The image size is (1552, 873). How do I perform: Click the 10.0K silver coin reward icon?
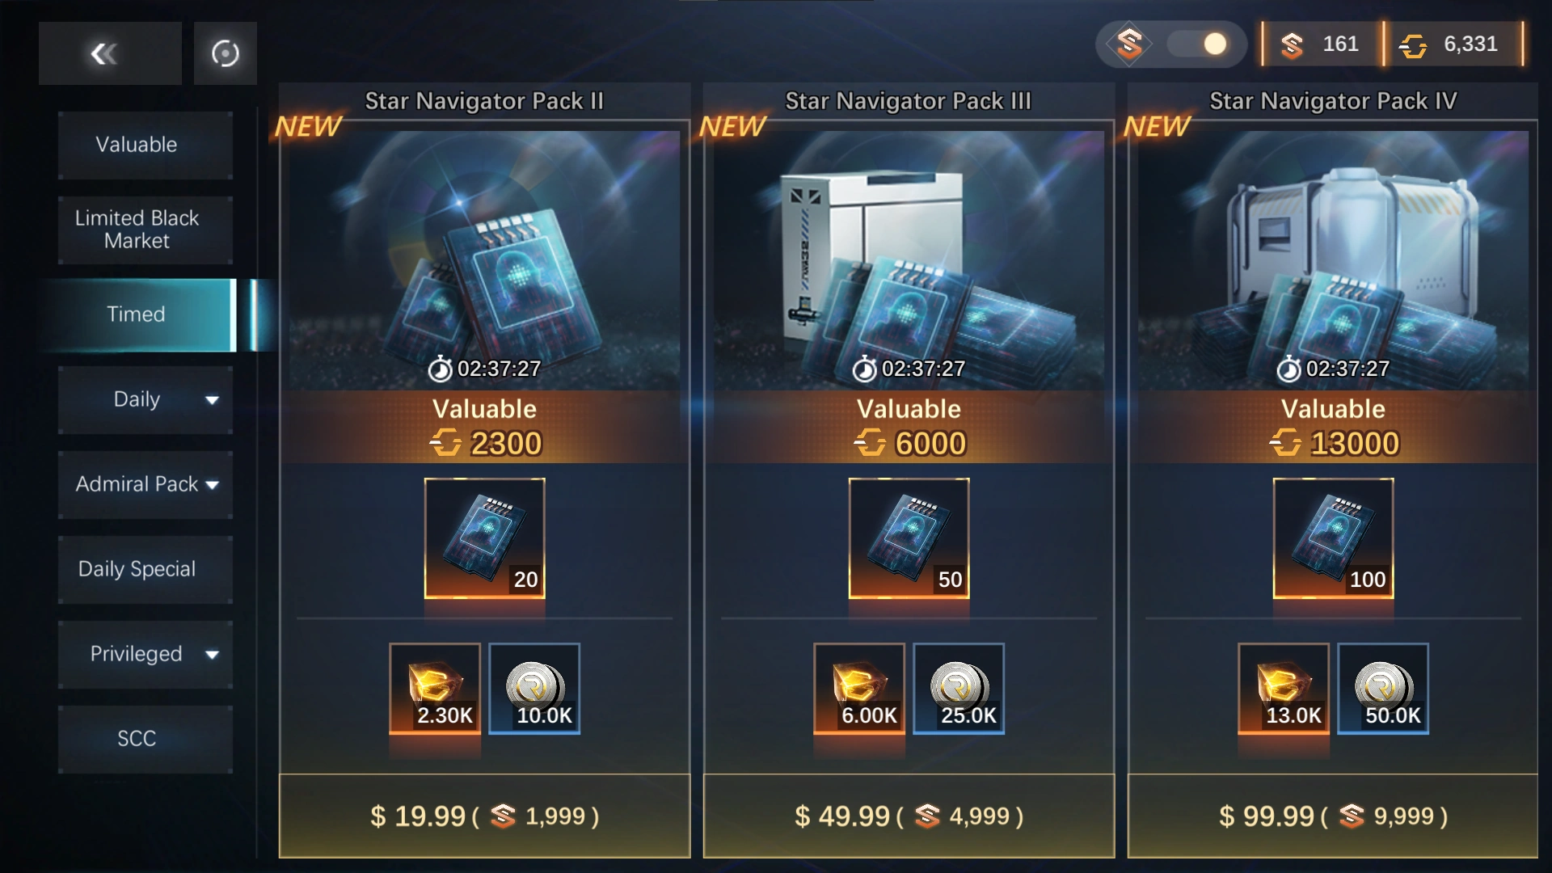click(534, 689)
